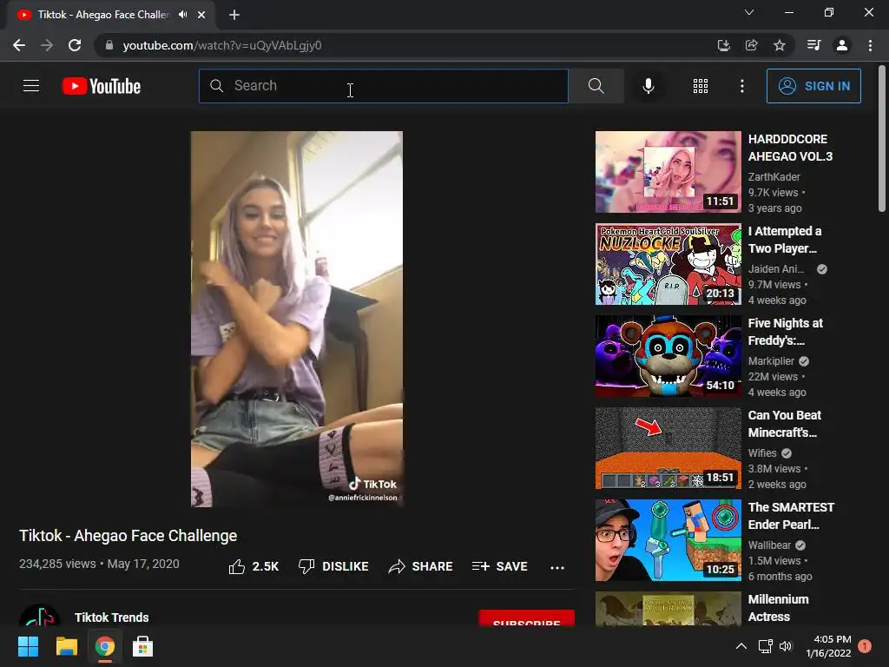Open the YouTube hamburger guide menu
The width and height of the screenshot is (889, 667).
tap(31, 86)
